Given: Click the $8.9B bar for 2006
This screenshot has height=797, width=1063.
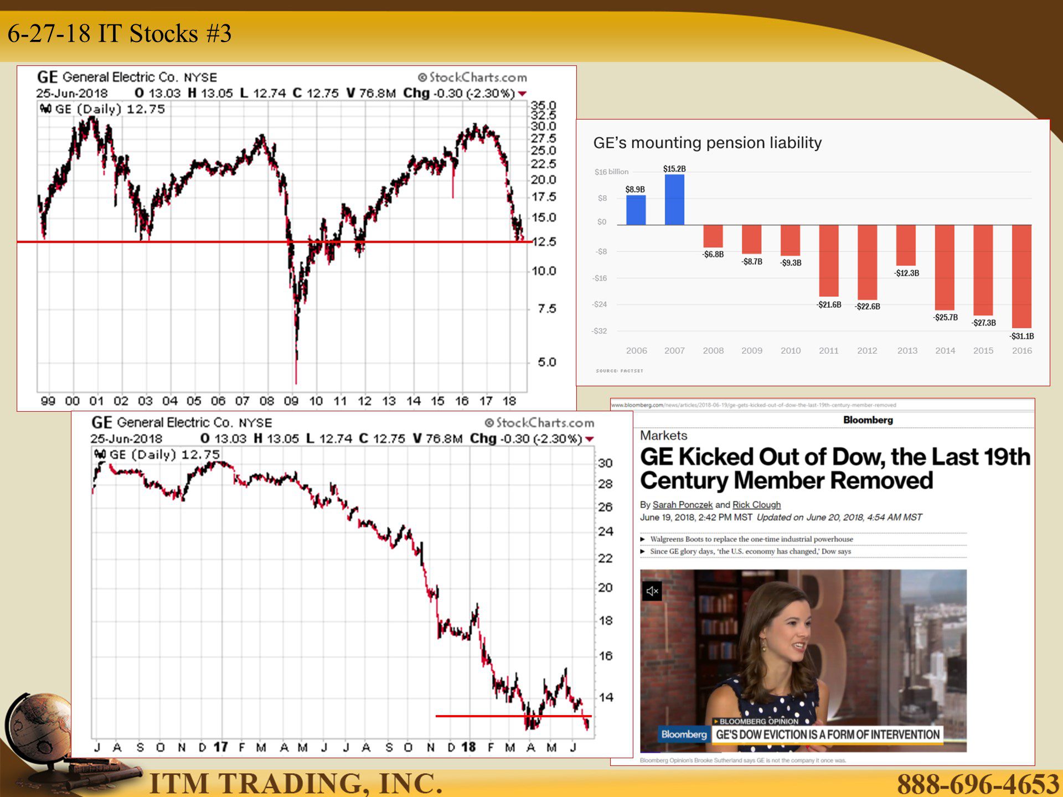Looking at the screenshot, I should tap(636, 210).
